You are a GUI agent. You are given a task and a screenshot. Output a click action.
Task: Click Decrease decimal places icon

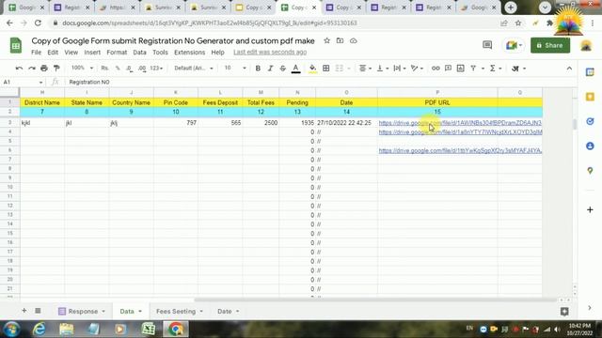[130, 69]
